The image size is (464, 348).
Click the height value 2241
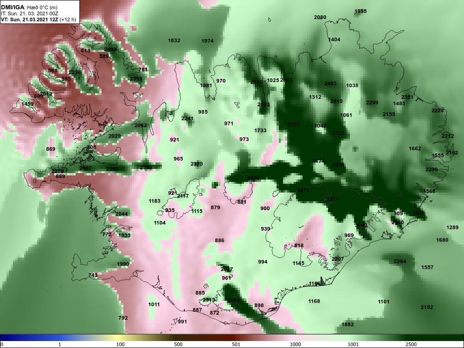187,118
